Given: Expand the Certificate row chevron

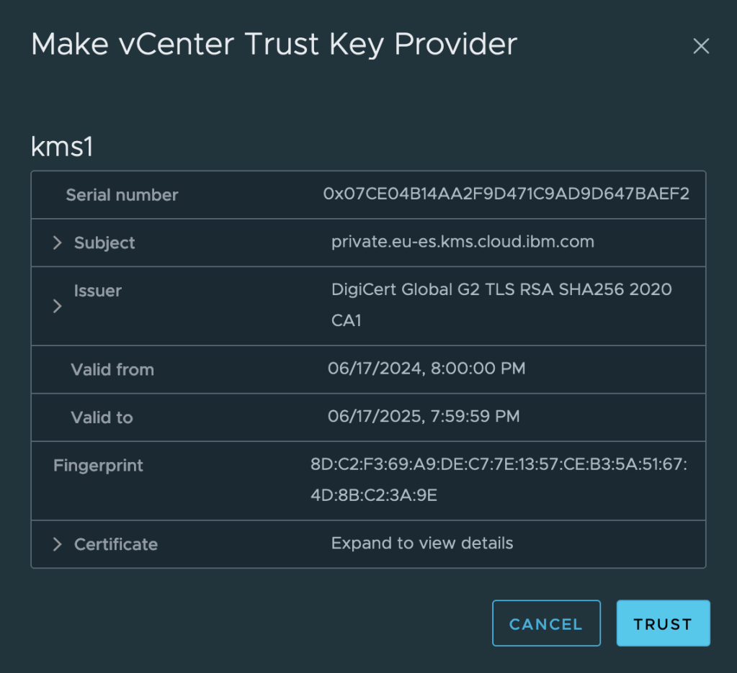Looking at the screenshot, I should [58, 545].
